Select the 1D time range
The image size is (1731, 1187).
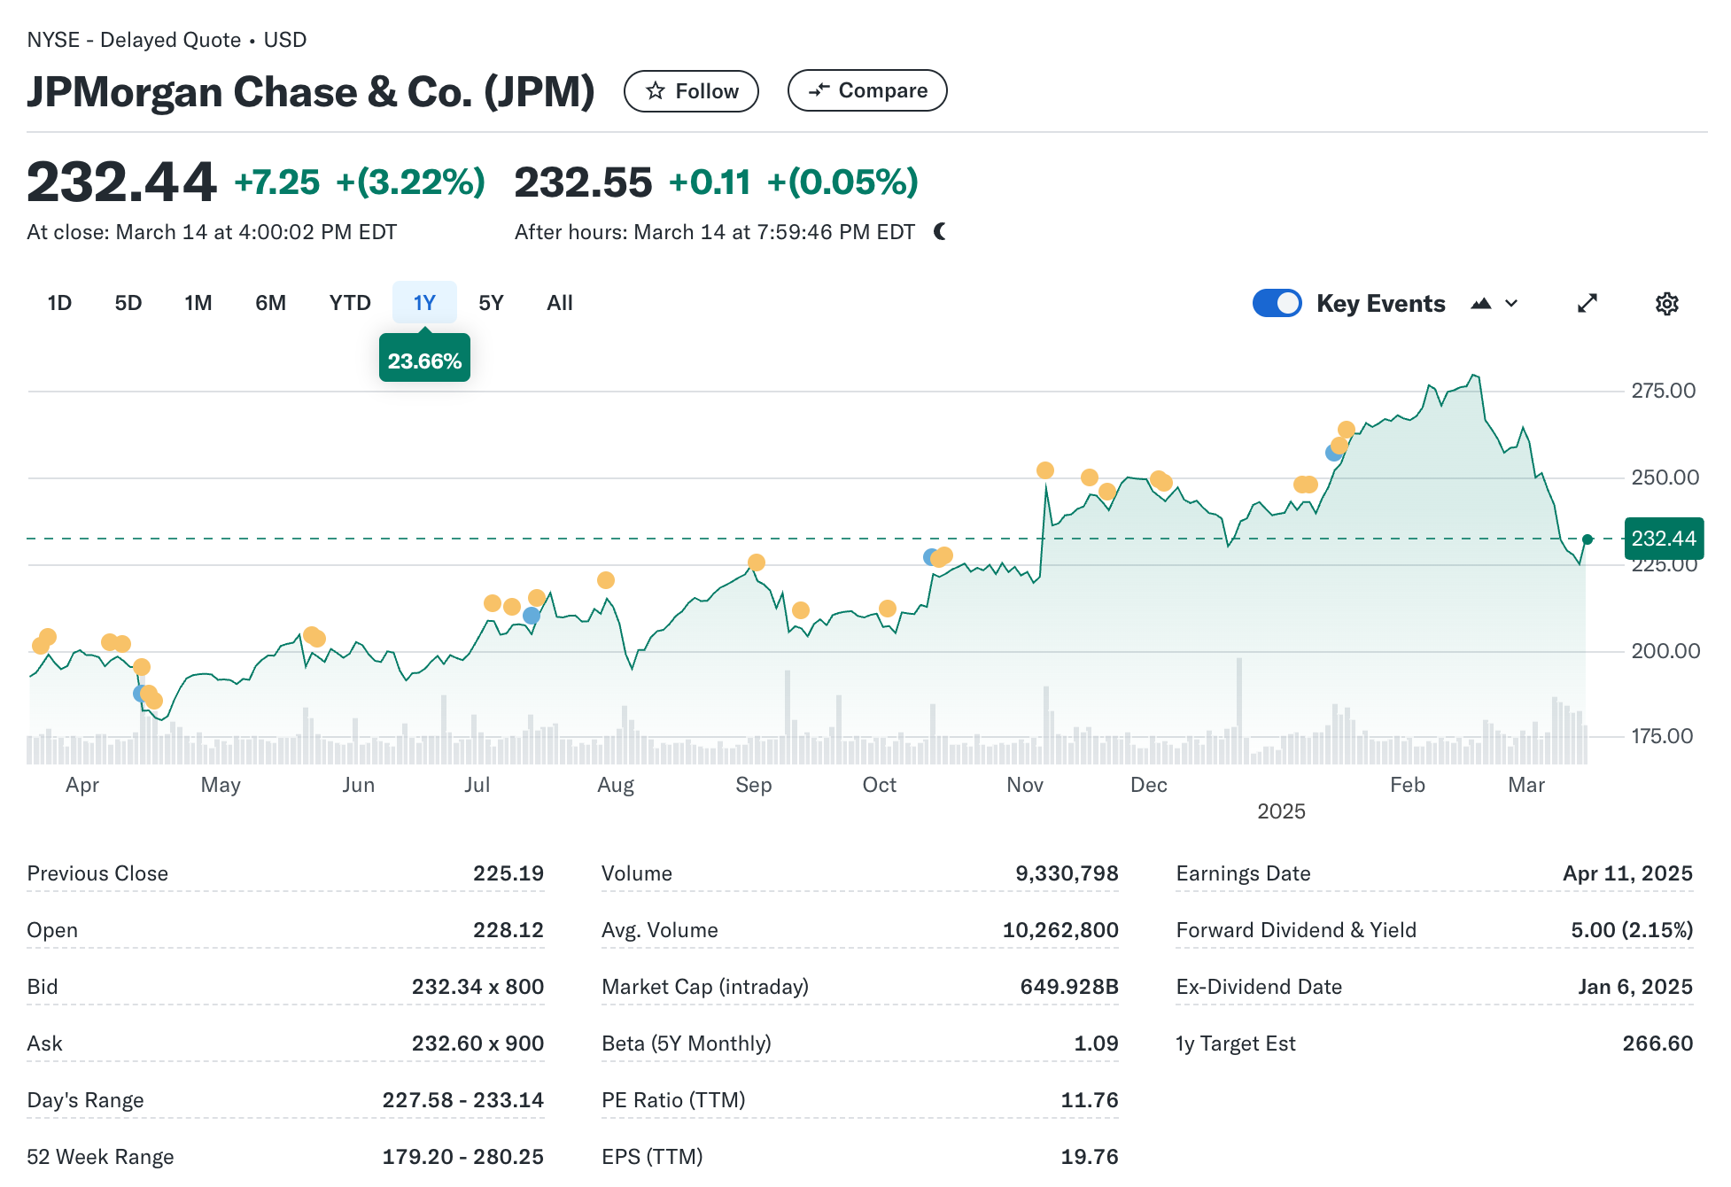59,303
